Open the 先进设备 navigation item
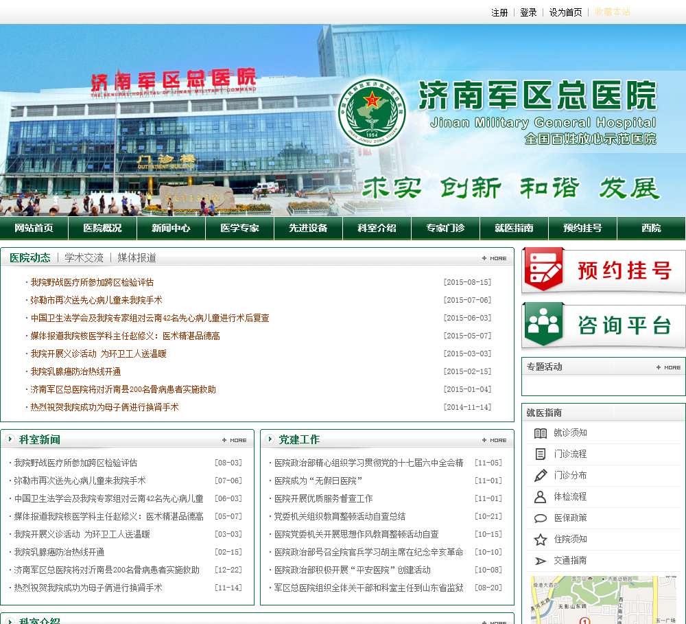 tap(309, 228)
